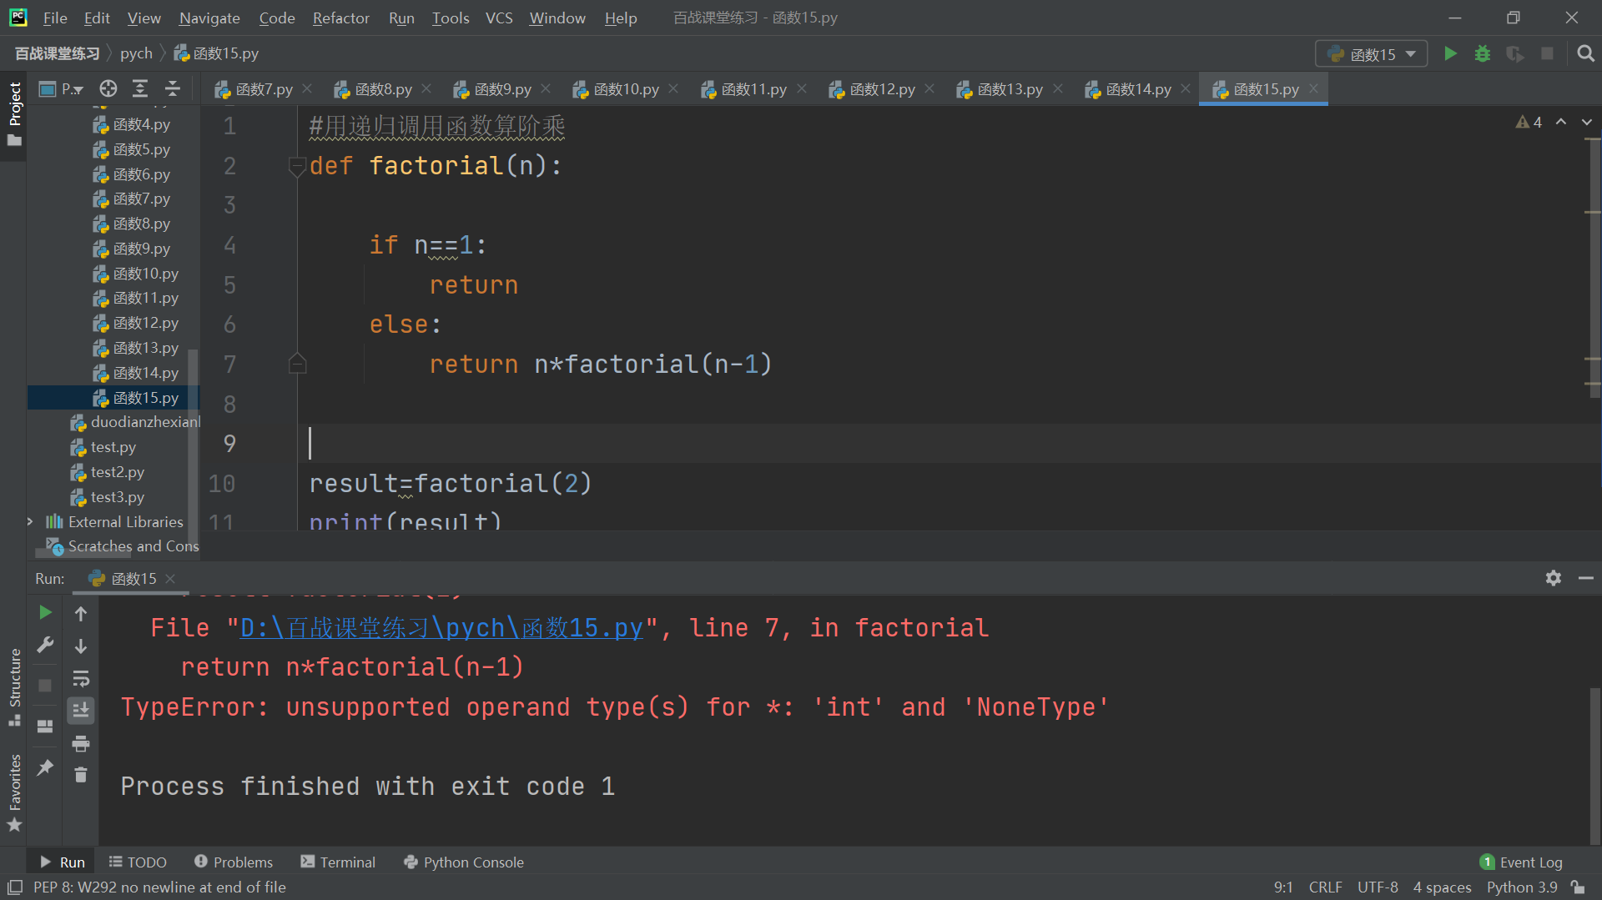The image size is (1602, 900).
Task: Follow the 函数15.py file link in traceback
Action: (x=441, y=628)
